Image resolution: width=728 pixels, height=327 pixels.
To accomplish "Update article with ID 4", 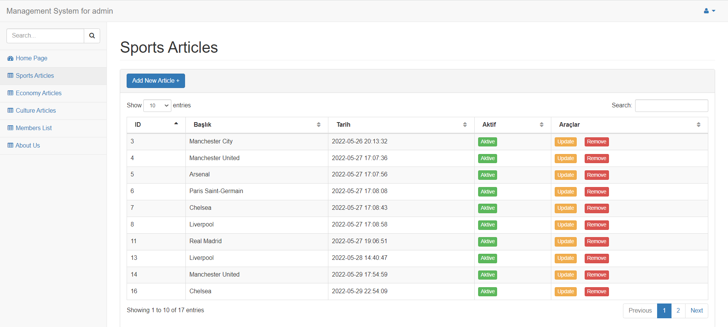I will (x=566, y=159).
